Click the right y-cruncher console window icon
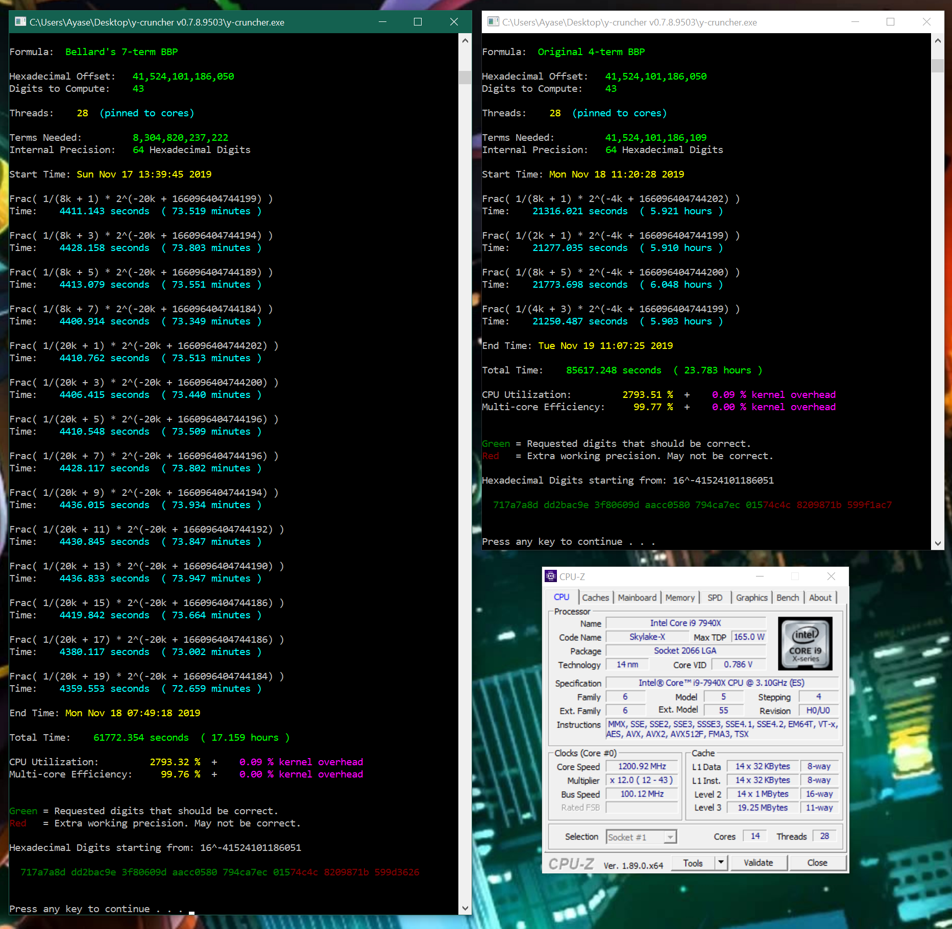The height and width of the screenshot is (929, 952). [493, 22]
